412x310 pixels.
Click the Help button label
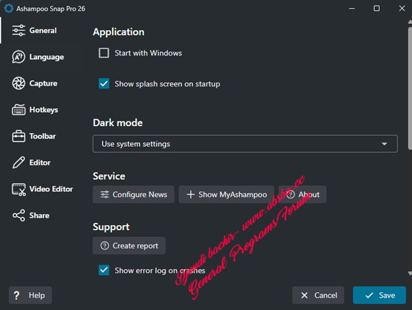click(x=37, y=296)
